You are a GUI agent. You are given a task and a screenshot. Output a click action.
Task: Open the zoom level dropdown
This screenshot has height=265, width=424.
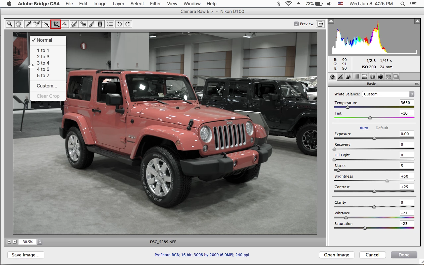[x=40, y=242]
